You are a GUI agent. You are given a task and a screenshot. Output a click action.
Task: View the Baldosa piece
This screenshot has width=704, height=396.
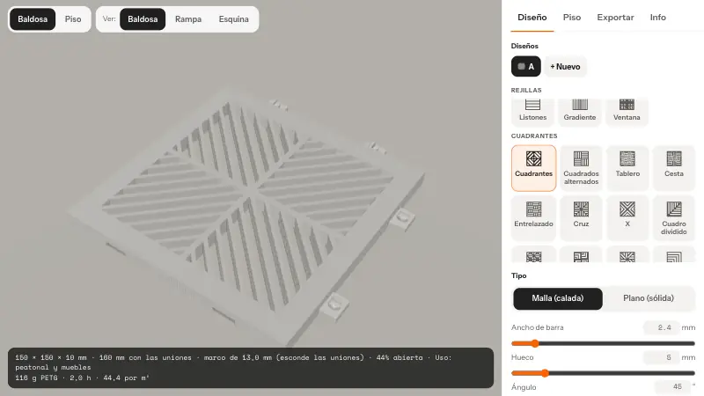point(143,19)
